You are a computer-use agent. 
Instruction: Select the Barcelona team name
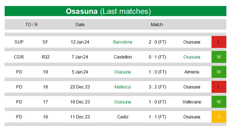click(122, 42)
